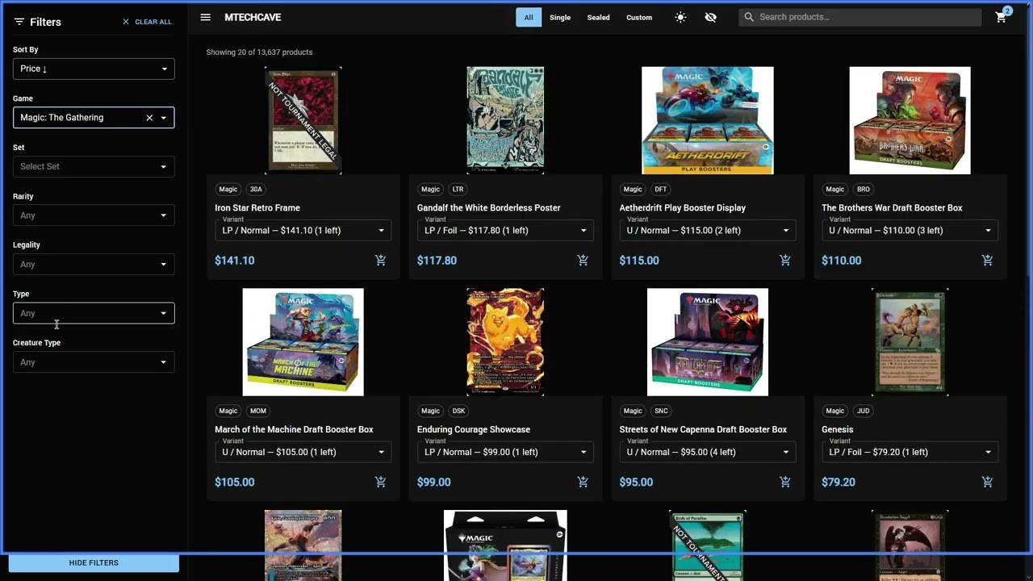1033x581 pixels.
Task: Click the search magnifier icon
Action: click(749, 17)
